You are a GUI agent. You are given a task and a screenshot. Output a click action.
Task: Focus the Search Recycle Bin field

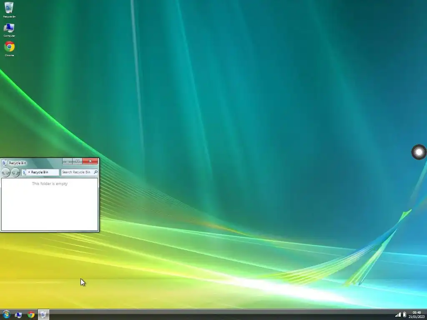[x=79, y=172]
